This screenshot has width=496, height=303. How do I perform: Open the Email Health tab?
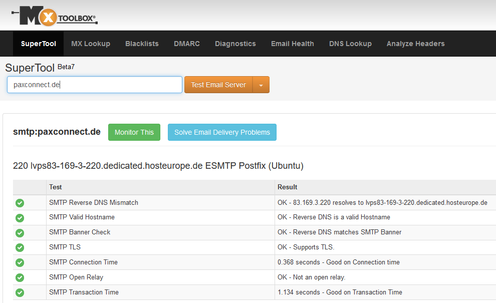[292, 44]
